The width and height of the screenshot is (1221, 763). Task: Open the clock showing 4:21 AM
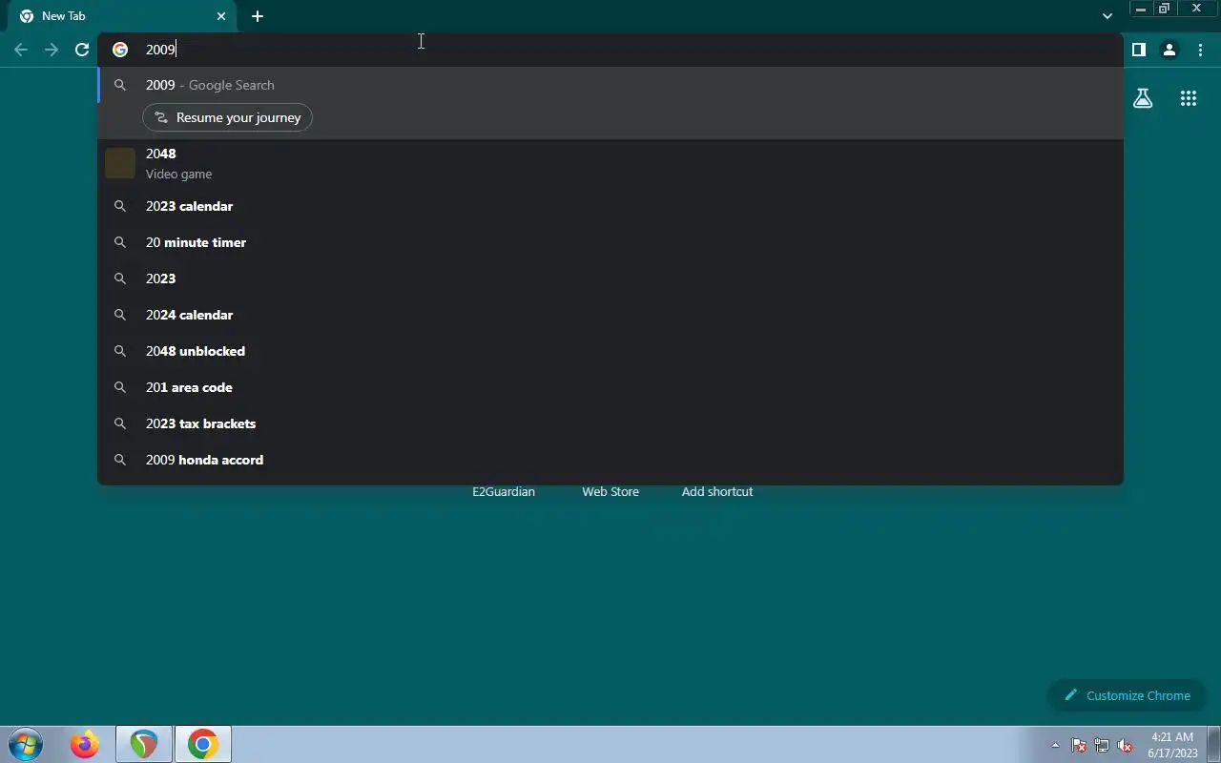point(1172,745)
